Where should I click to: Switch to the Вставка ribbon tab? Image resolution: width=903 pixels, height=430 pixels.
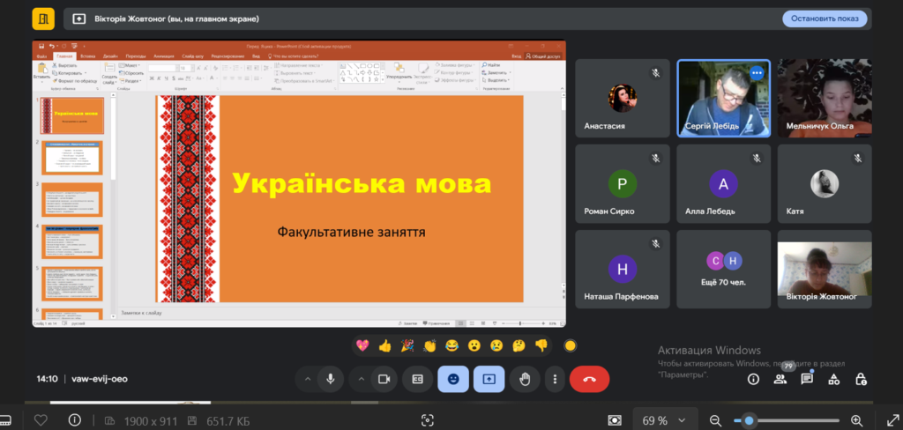click(x=87, y=56)
